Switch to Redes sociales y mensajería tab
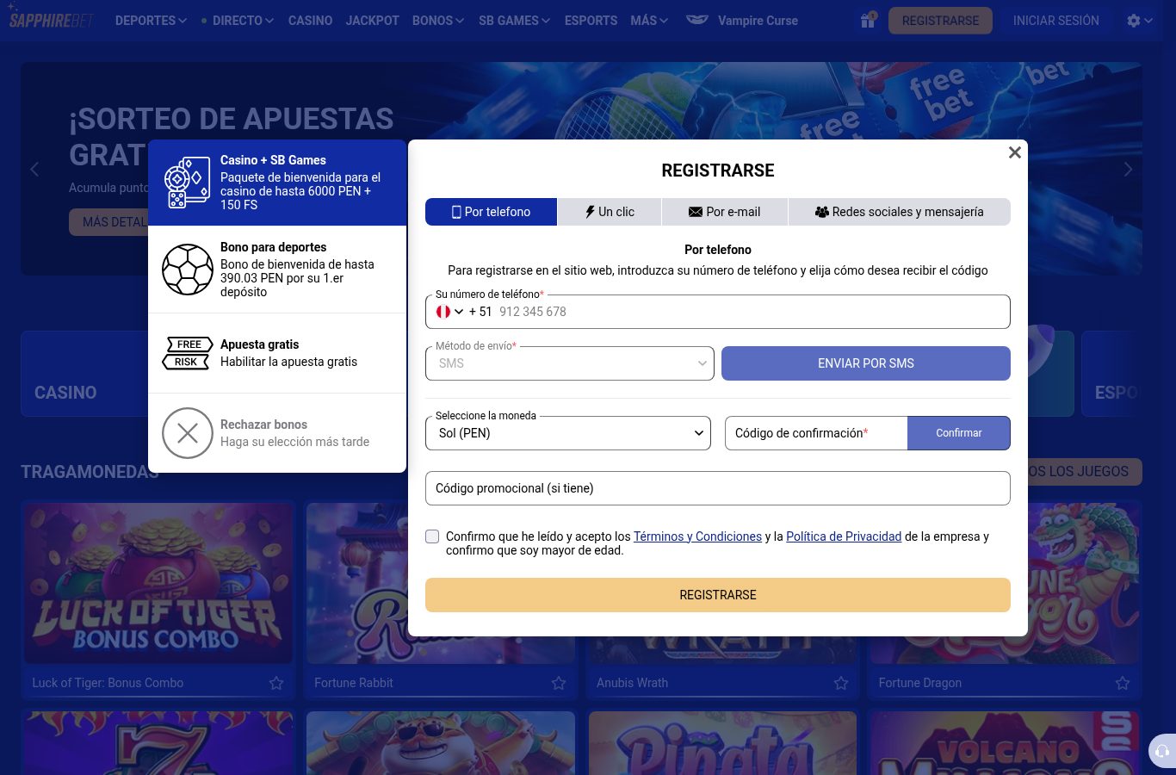The image size is (1176, 775). (900, 212)
